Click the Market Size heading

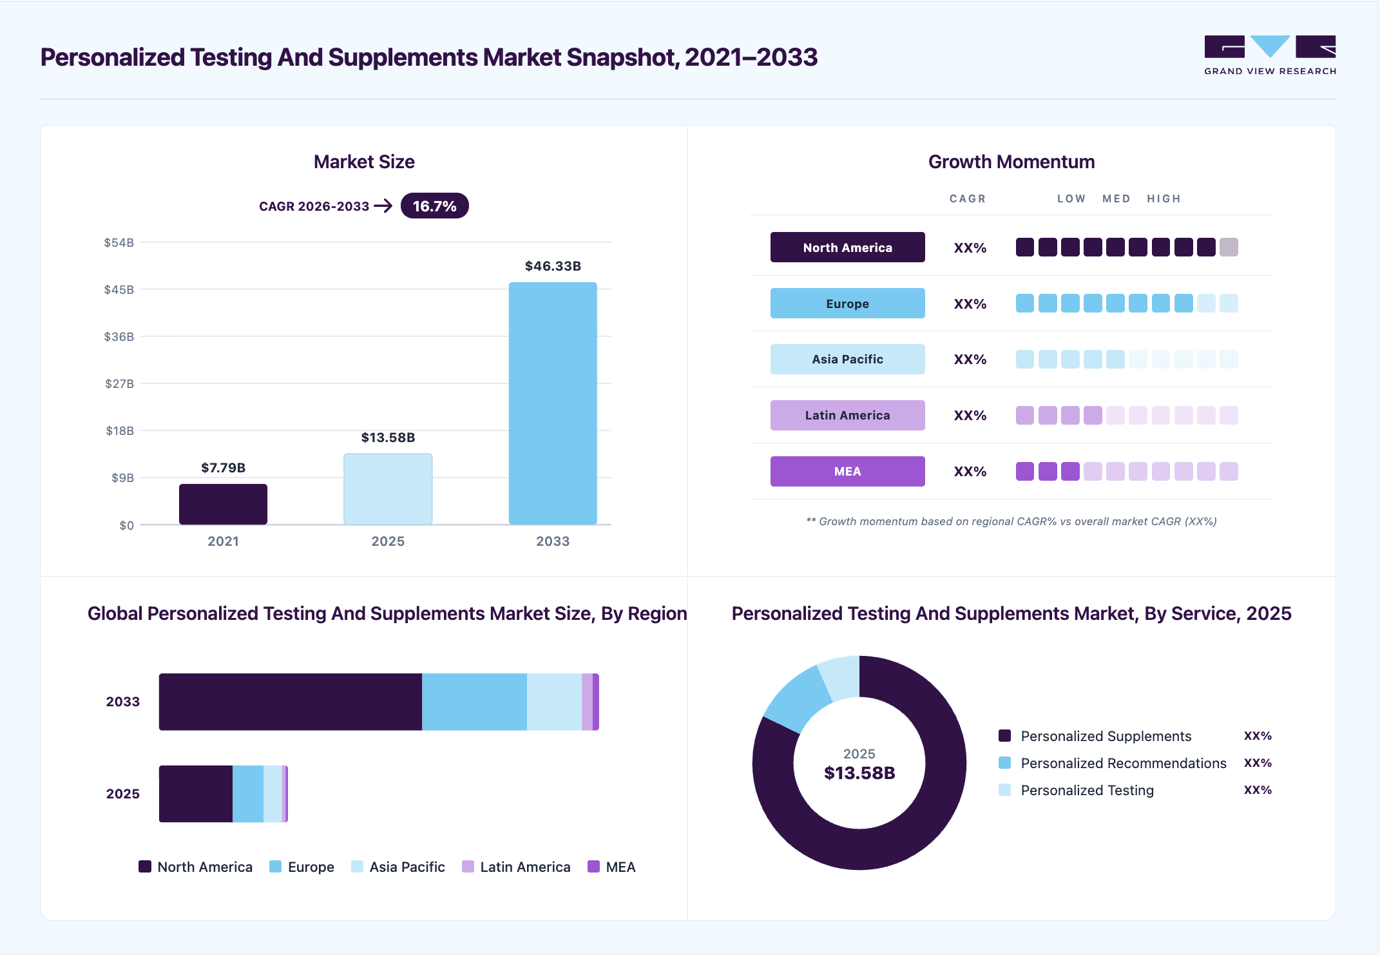tap(364, 162)
